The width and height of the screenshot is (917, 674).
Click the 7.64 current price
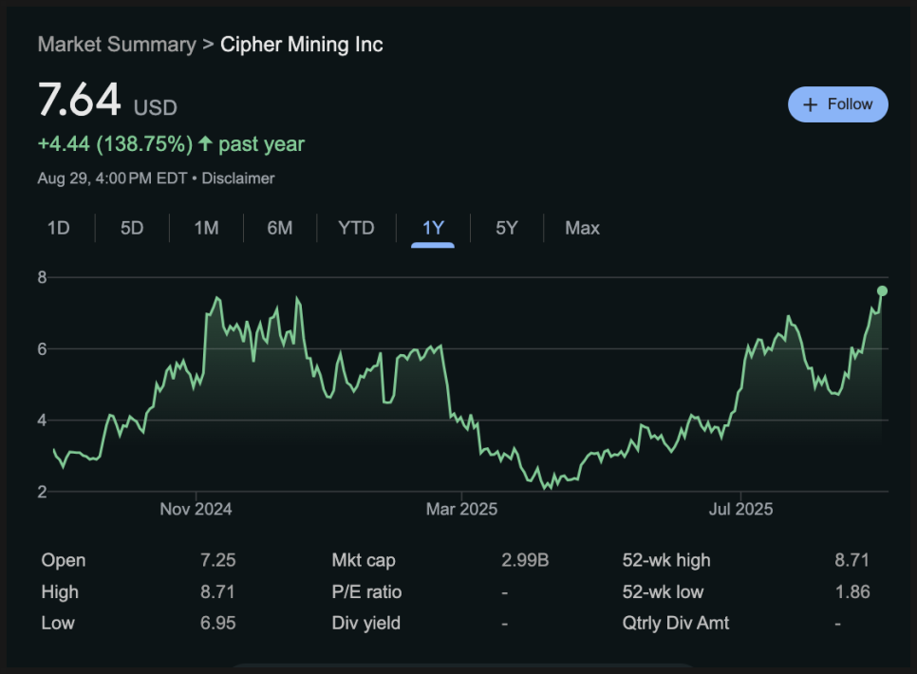80,99
